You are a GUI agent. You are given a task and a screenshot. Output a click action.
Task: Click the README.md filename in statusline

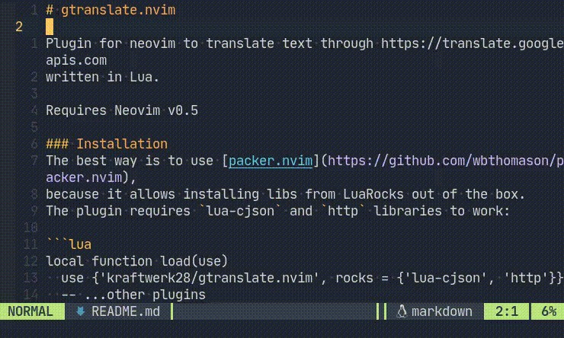tap(126, 311)
